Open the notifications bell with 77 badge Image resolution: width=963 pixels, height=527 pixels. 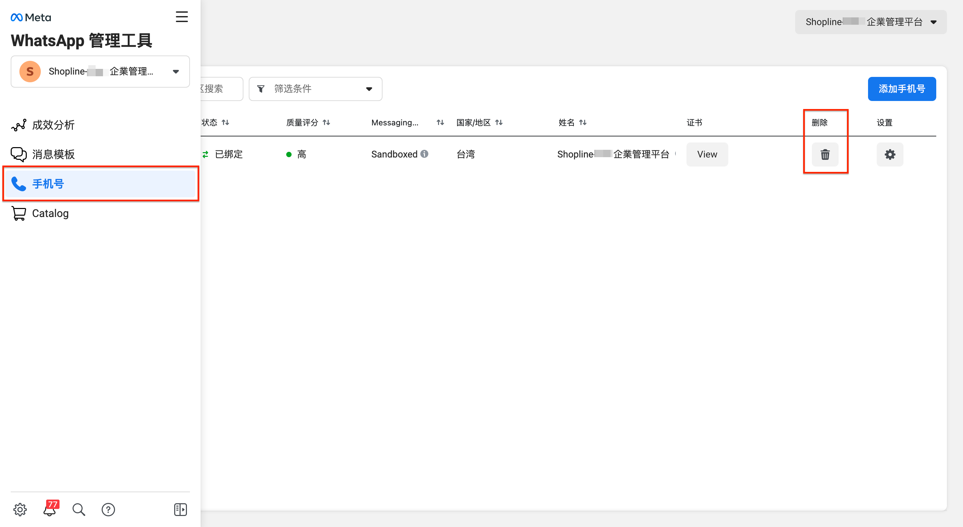click(50, 509)
